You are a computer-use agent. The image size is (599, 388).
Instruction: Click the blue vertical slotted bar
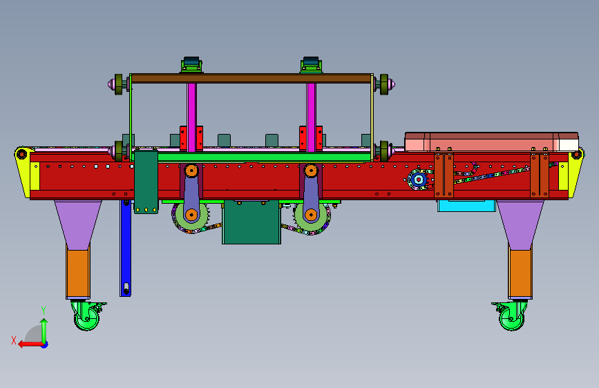point(125,247)
